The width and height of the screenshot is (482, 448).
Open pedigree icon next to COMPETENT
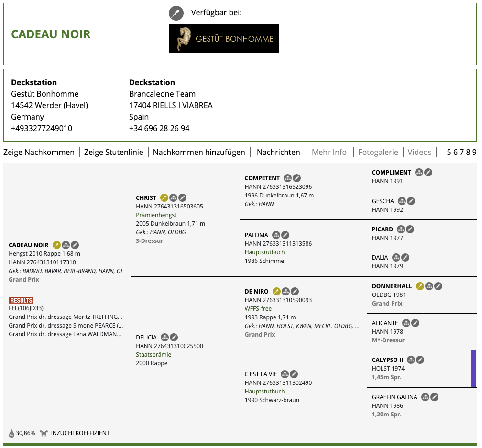(x=287, y=178)
